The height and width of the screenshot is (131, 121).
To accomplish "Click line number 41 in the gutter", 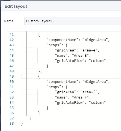I will click(x=12, y=35).
